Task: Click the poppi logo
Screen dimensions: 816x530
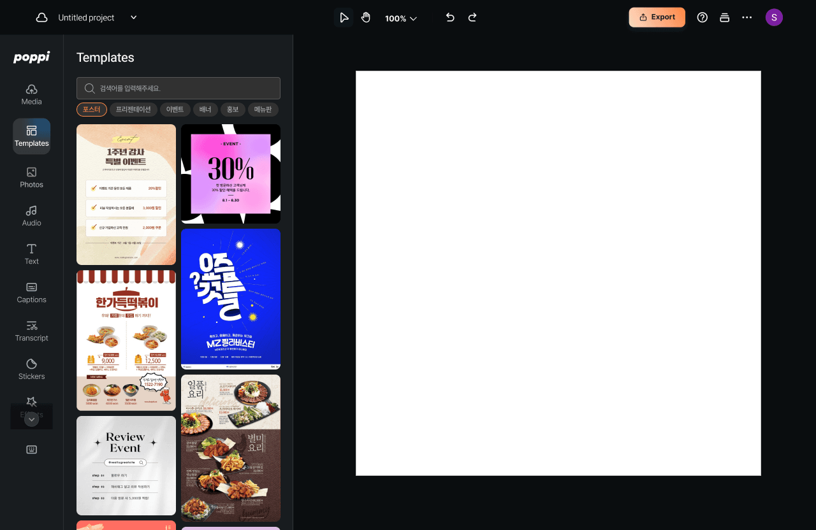Action: [32, 58]
